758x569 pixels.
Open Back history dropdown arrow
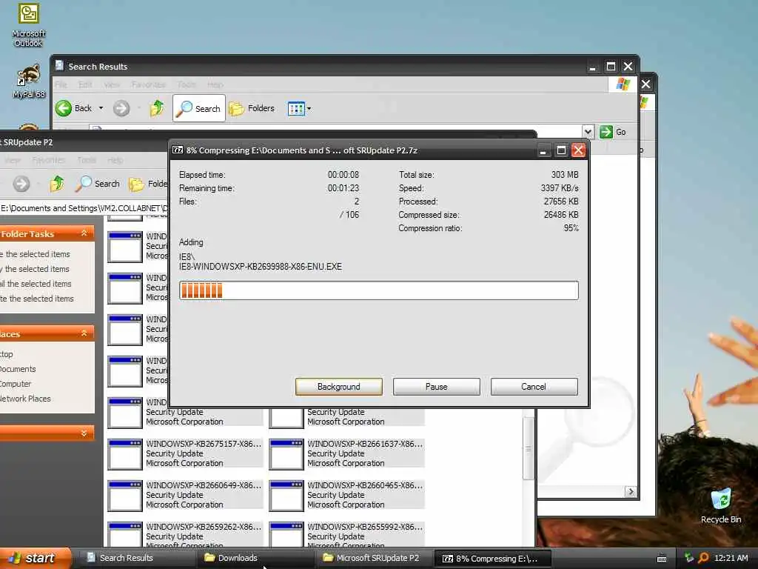point(101,108)
